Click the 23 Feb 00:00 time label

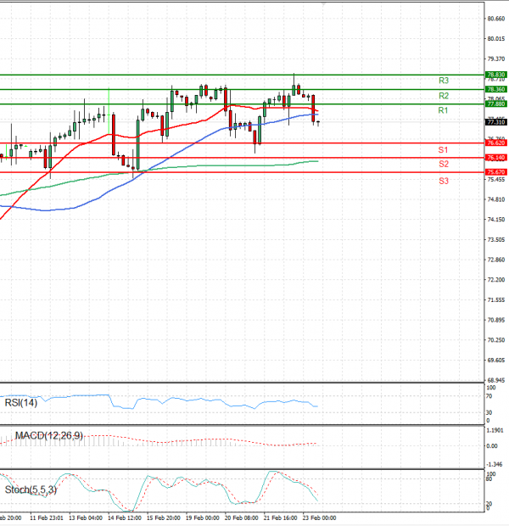319,518
